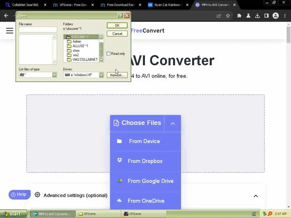
Task: Click the Choose Files button
Action: [137, 123]
